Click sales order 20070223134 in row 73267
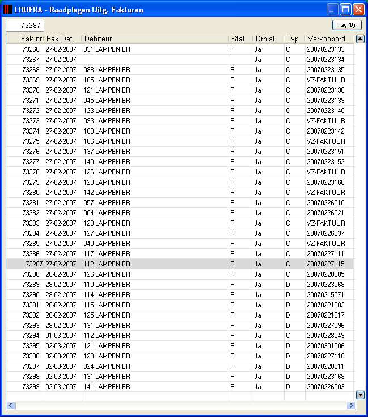 pos(325,60)
